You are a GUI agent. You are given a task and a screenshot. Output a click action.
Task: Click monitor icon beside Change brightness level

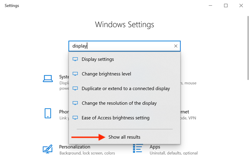click(75, 74)
